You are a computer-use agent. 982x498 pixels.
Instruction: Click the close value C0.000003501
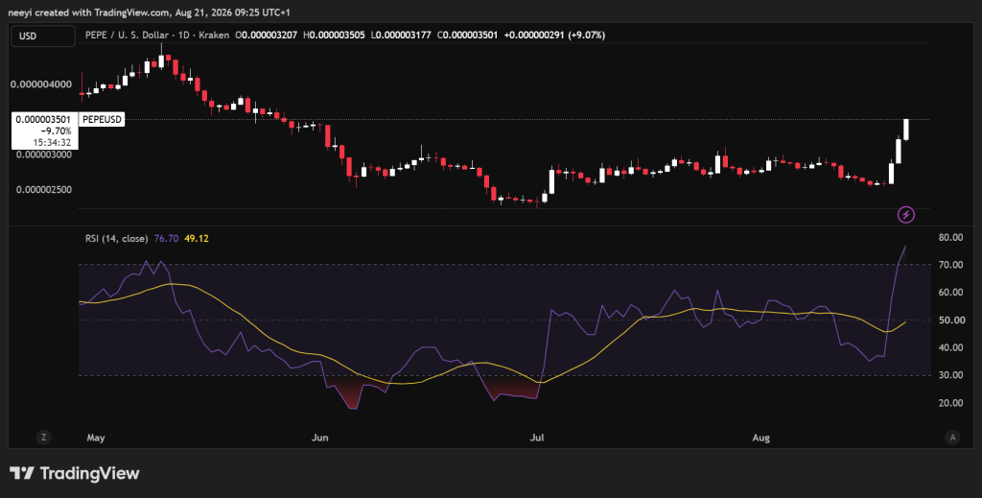click(468, 36)
